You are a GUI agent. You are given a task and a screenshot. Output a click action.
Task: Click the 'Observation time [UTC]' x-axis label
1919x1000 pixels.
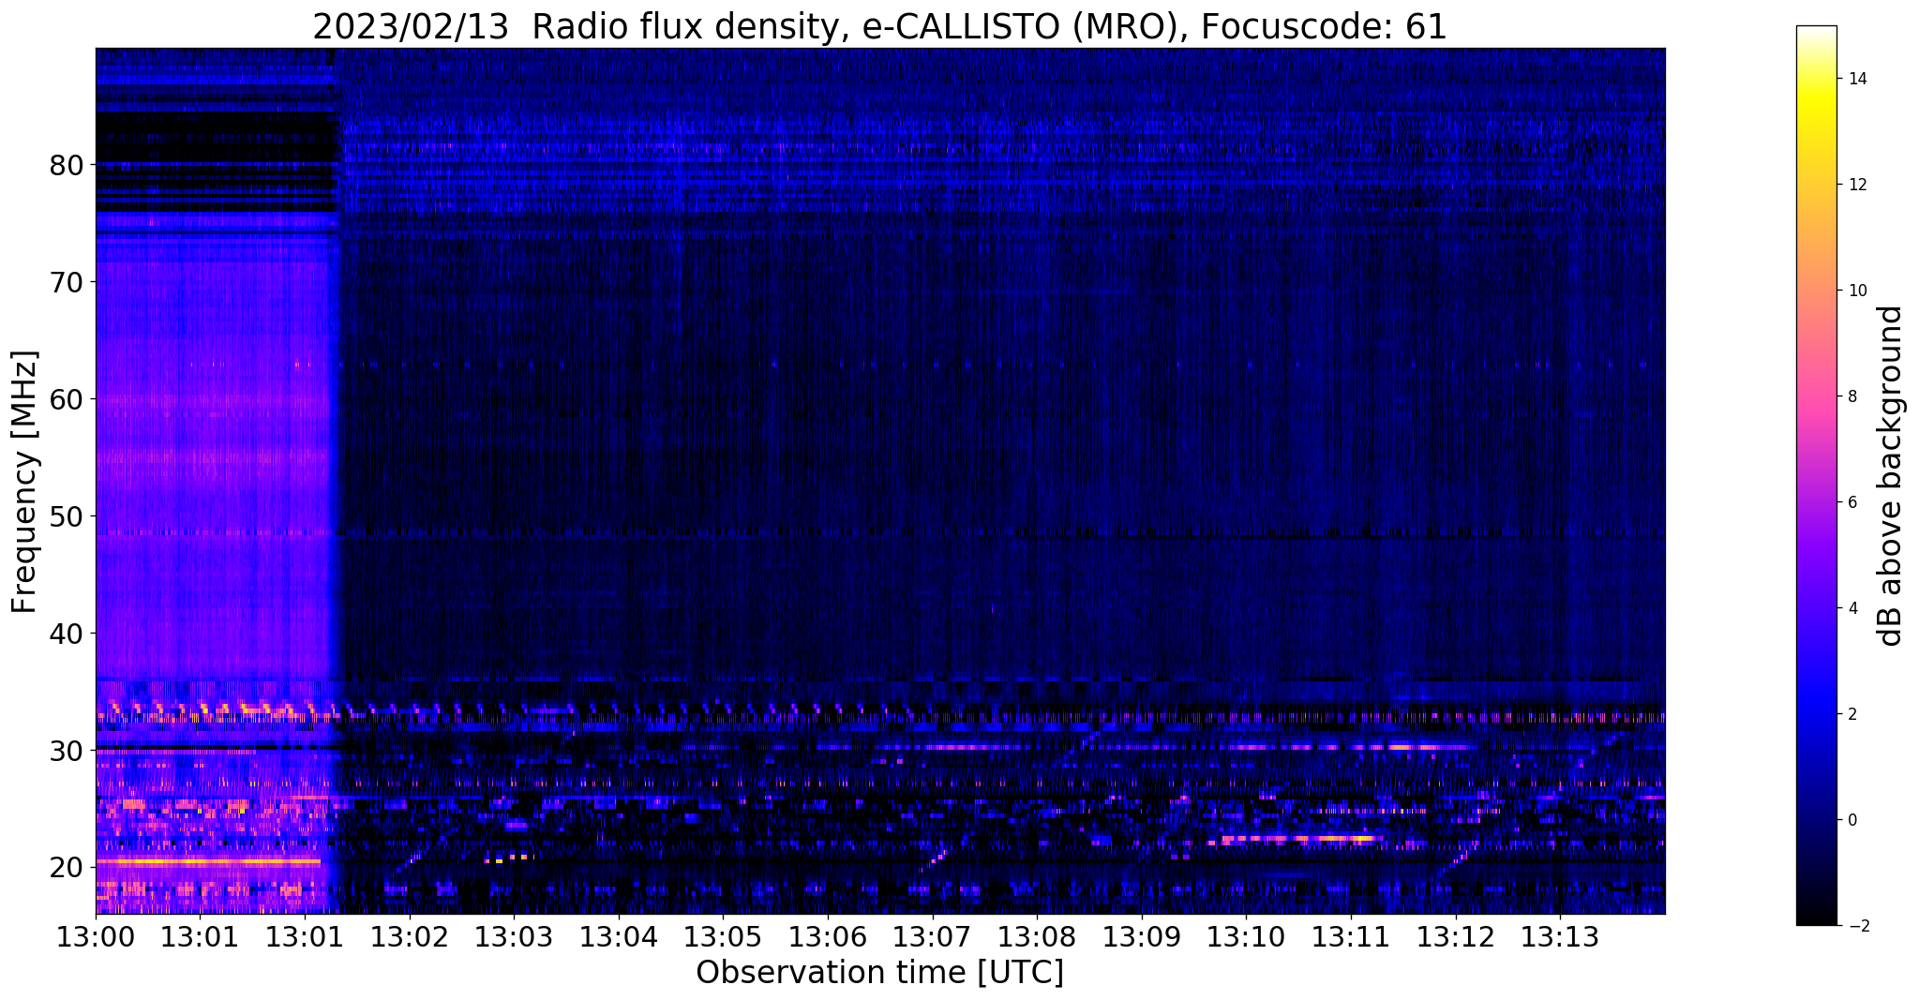pyautogui.click(x=879, y=972)
